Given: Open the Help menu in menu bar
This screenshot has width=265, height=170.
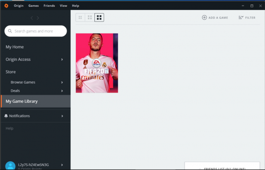Looking at the screenshot, I should click(x=75, y=6).
